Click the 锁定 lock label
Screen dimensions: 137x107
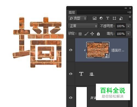point(72,33)
